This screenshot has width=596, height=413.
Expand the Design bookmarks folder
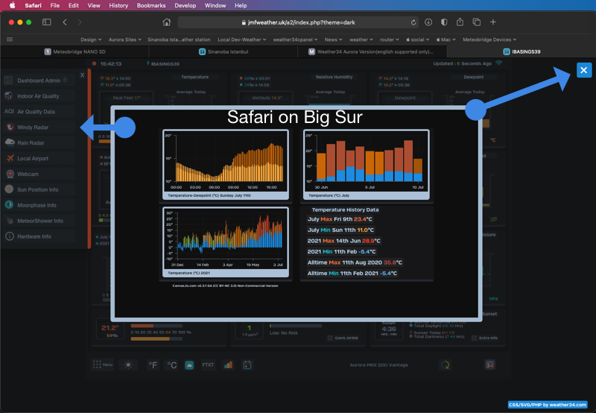click(x=91, y=40)
